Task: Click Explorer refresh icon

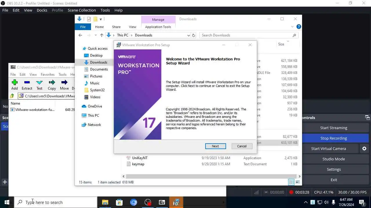Action: pyautogui.click(x=194, y=35)
